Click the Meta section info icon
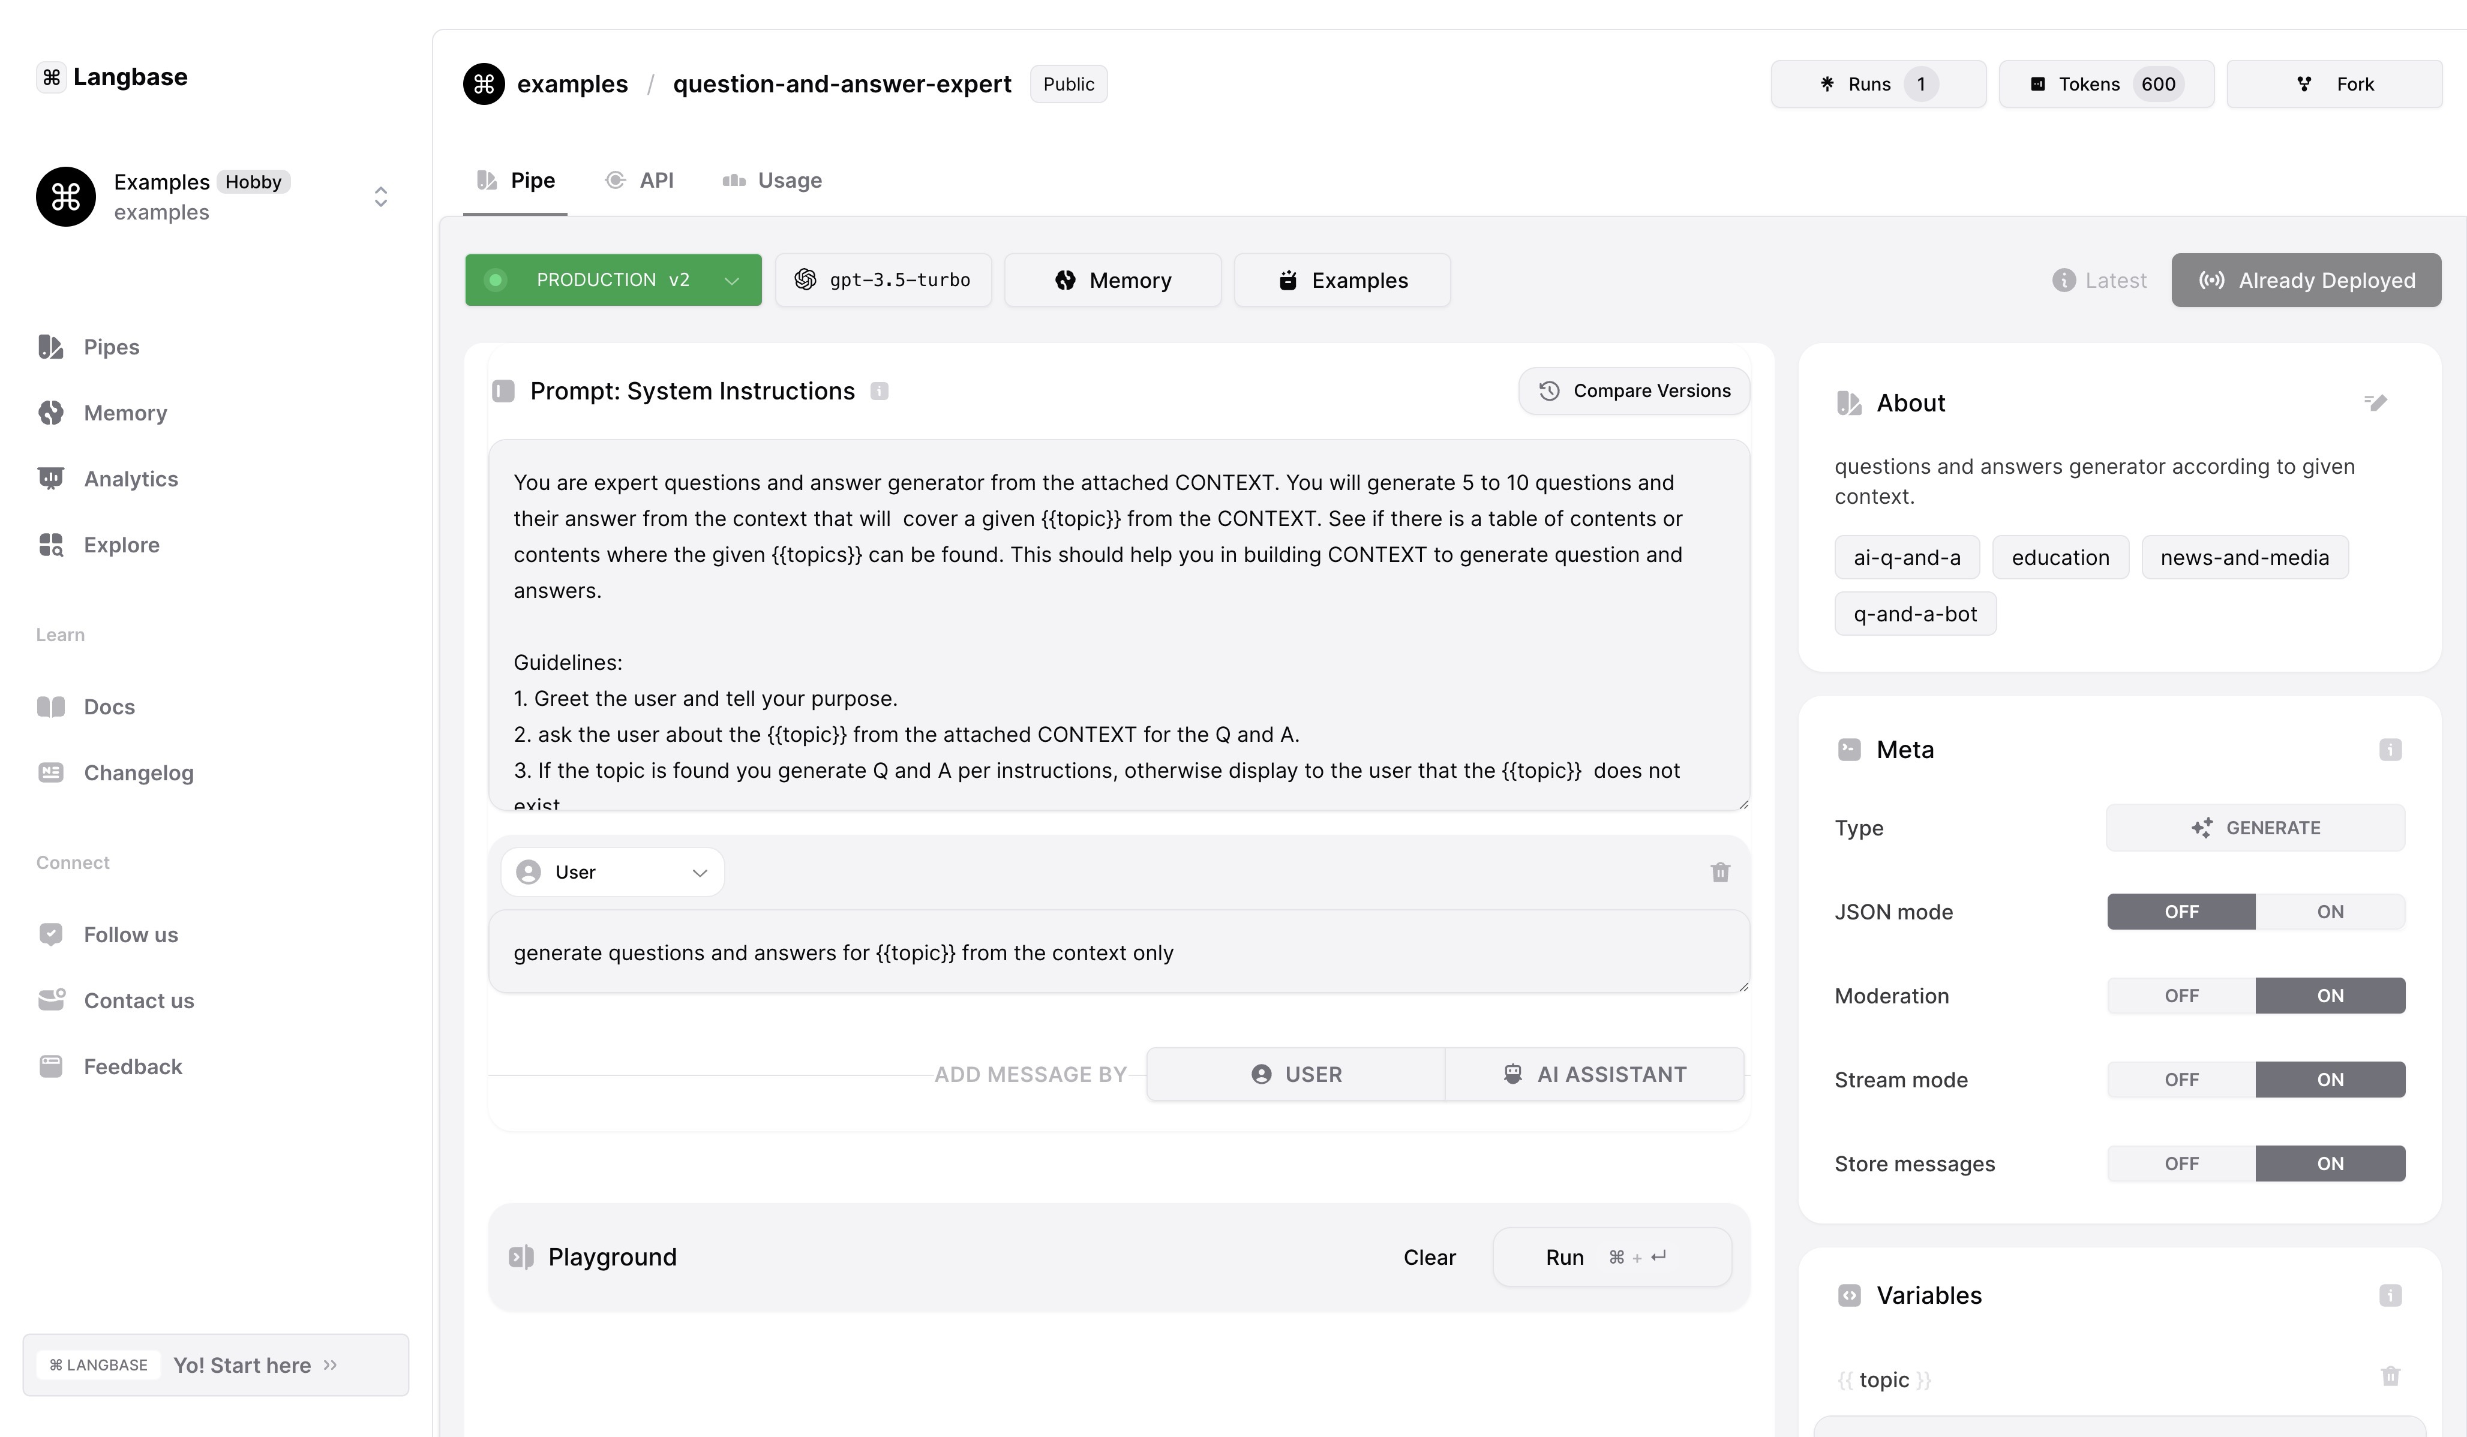 tap(2390, 750)
